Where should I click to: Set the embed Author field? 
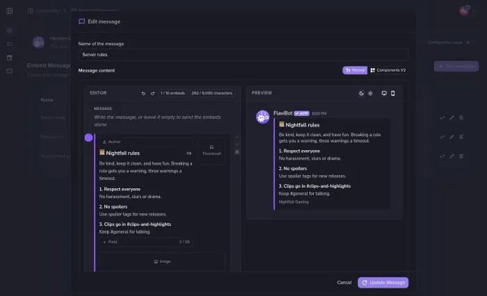145,142
